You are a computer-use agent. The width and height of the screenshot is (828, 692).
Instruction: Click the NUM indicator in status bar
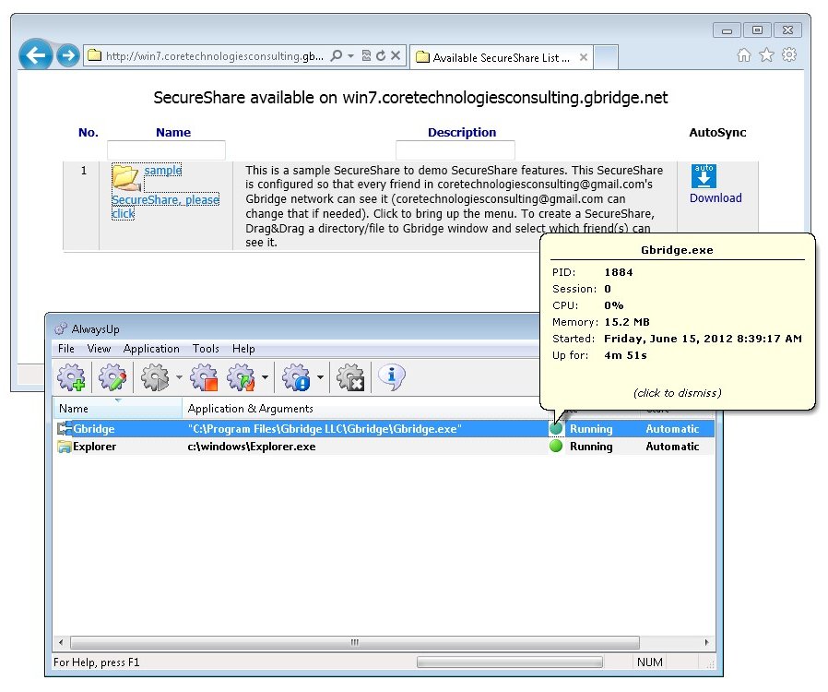point(649,662)
